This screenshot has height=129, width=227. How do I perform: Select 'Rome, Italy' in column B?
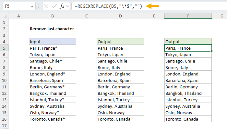(x=53, y=67)
